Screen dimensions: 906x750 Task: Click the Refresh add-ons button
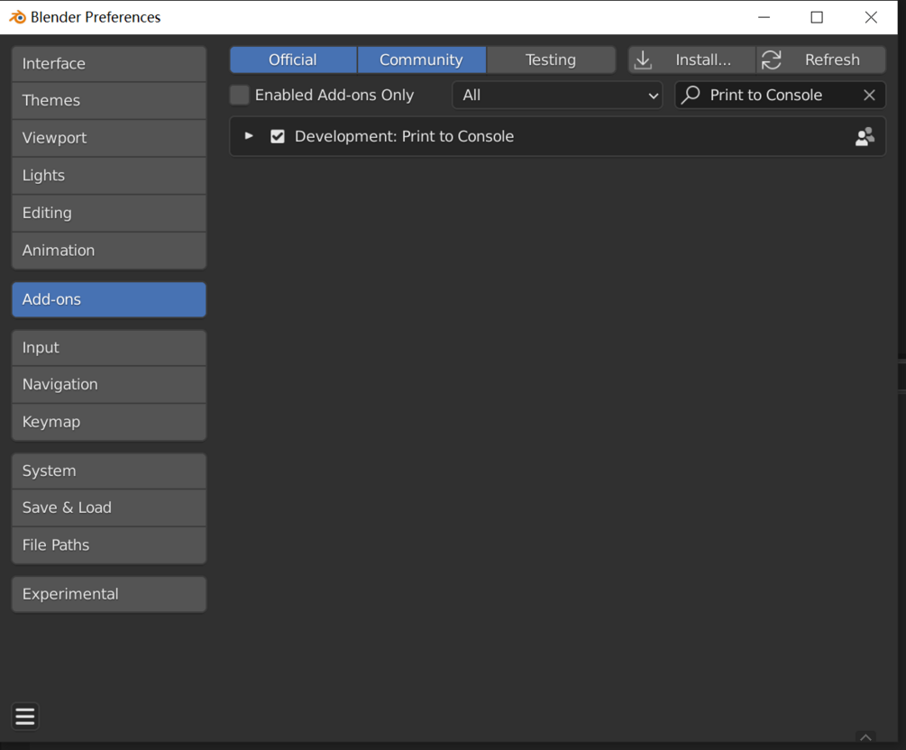click(x=821, y=59)
